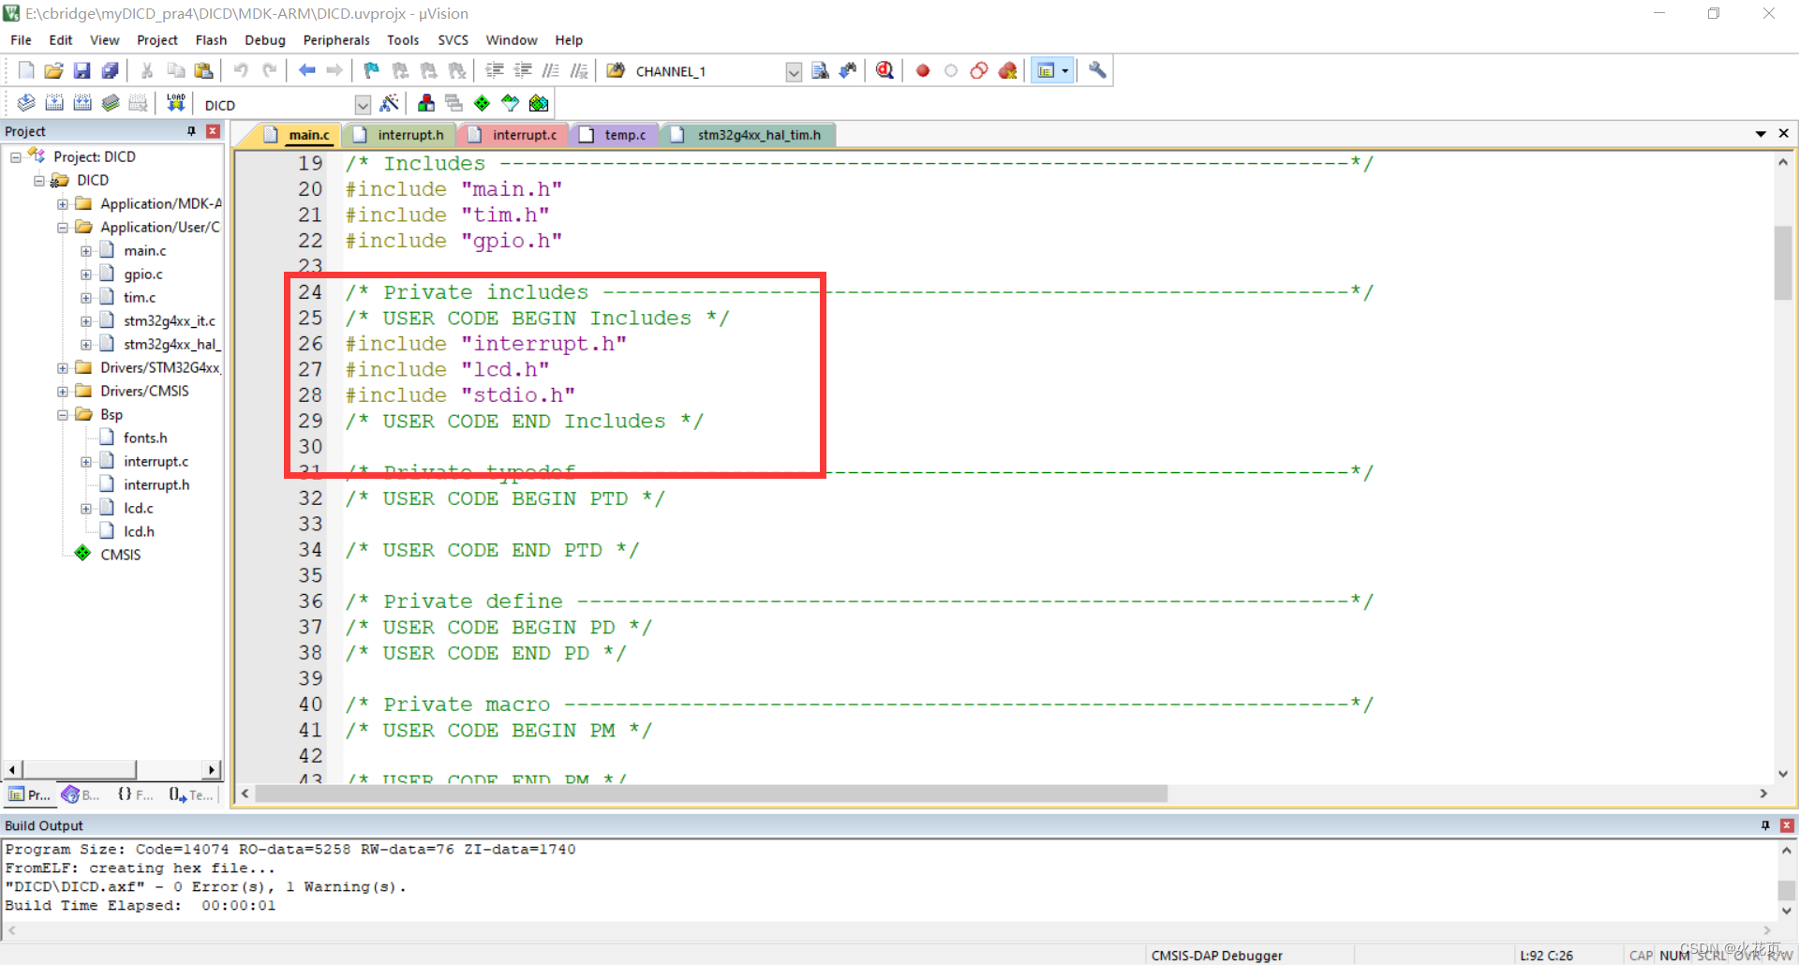Build the DICD target
The image size is (1799, 965).
click(54, 103)
